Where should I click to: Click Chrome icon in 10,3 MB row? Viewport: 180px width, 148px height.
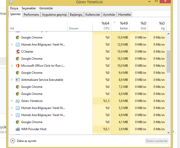coord(18,59)
